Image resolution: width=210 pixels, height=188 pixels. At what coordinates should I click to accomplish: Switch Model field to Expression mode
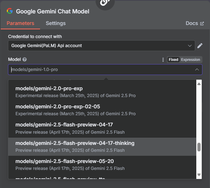pyautogui.click(x=191, y=59)
